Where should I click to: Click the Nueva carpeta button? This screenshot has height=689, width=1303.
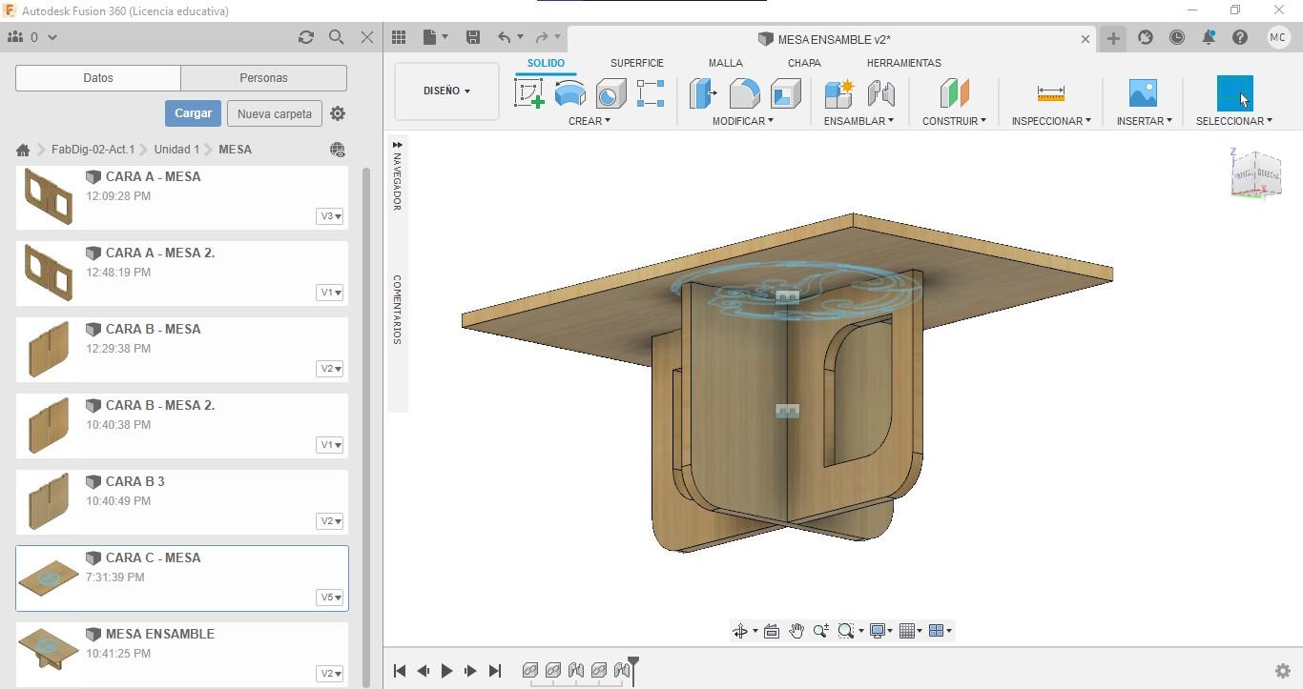274,113
